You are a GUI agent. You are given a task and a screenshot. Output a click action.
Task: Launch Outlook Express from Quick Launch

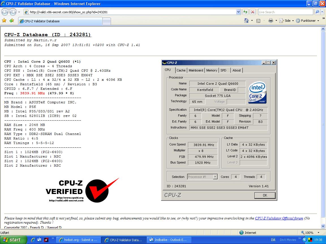(x=40, y=240)
